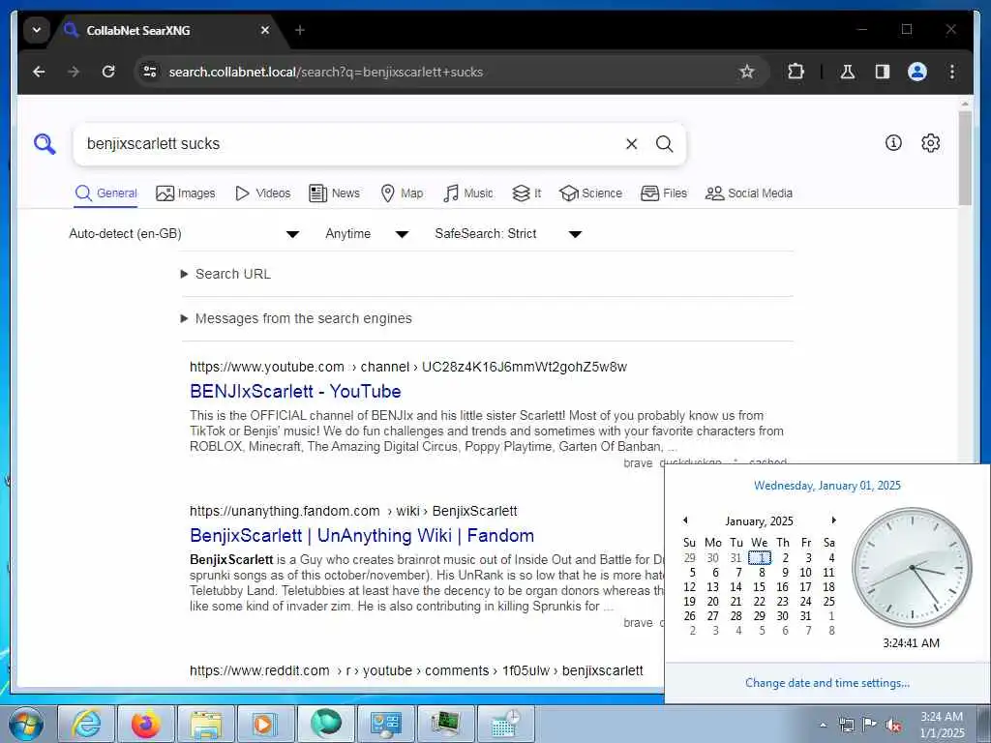The height and width of the screenshot is (743, 991).
Task: Open the SearXNG about info icon
Action: [x=893, y=143]
